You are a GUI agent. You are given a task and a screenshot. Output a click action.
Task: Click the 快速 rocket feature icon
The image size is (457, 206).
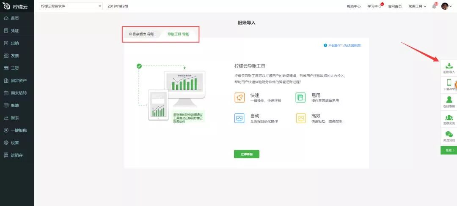(240, 98)
